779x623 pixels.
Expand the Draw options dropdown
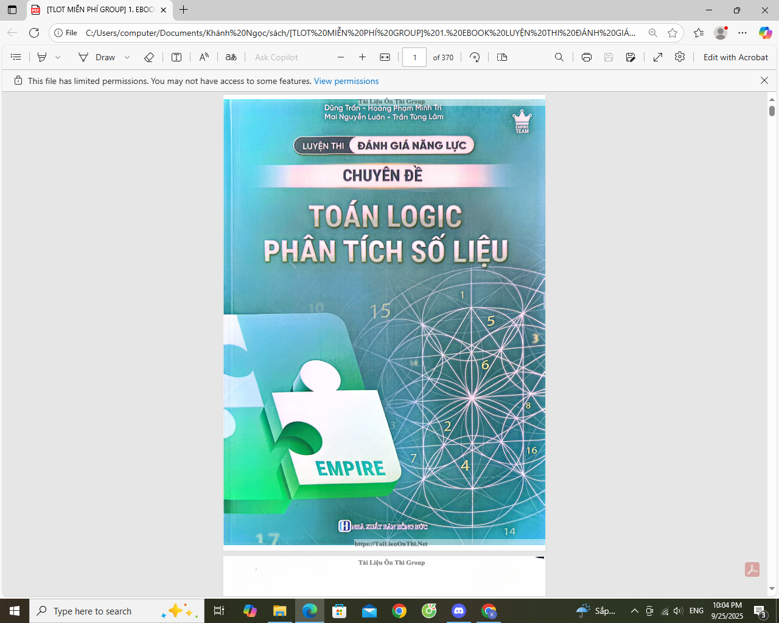pos(127,57)
